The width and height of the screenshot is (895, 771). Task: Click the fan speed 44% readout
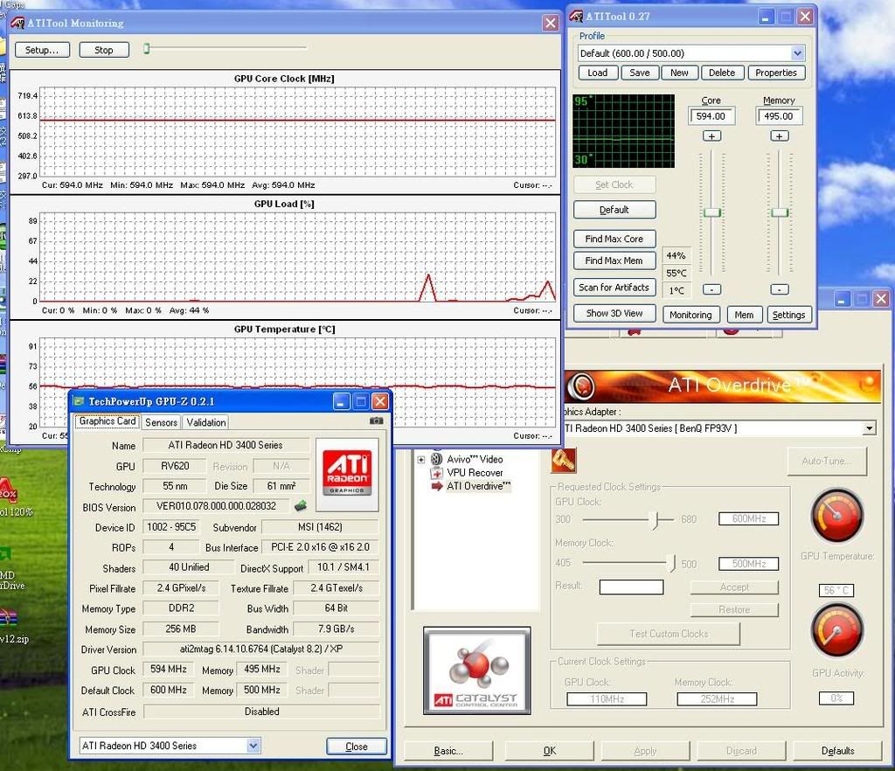(x=676, y=255)
